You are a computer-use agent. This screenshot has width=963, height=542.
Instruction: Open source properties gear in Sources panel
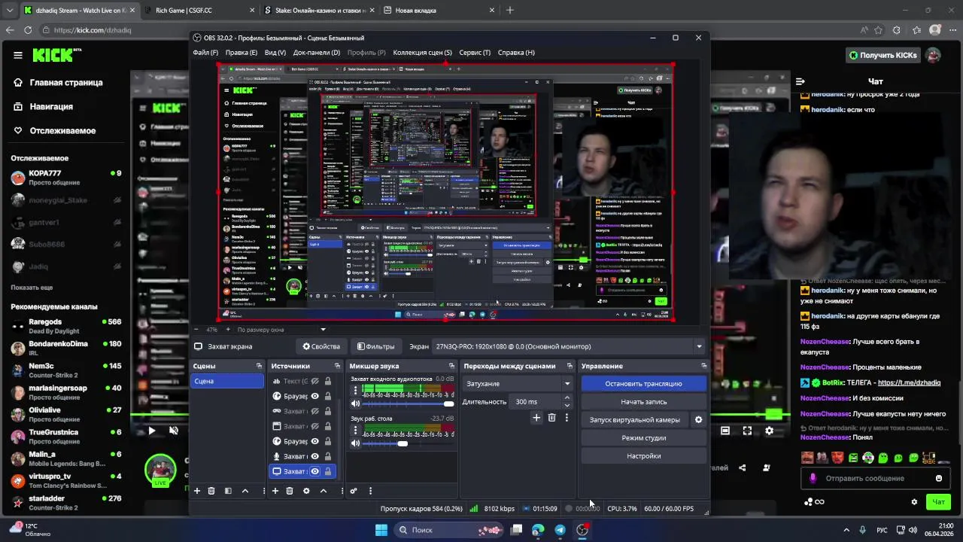306,491
